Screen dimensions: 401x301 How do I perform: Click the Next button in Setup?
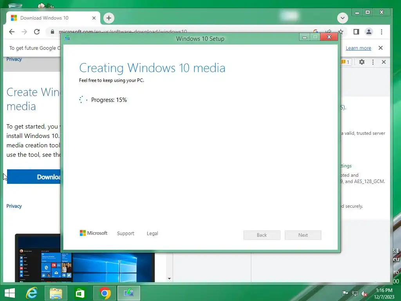tap(303, 235)
